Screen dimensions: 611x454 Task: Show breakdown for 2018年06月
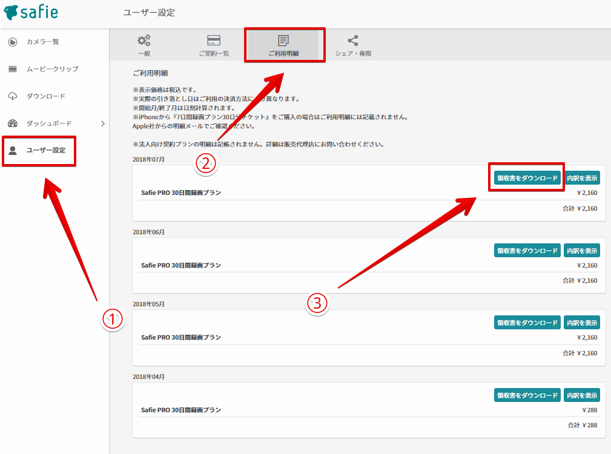tap(582, 251)
